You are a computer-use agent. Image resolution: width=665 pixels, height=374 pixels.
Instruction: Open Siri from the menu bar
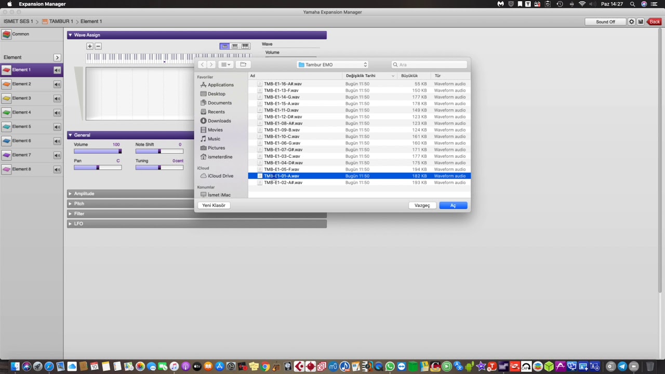tap(644, 4)
